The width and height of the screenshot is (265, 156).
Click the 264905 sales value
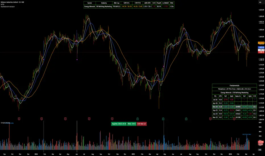pos(238,107)
